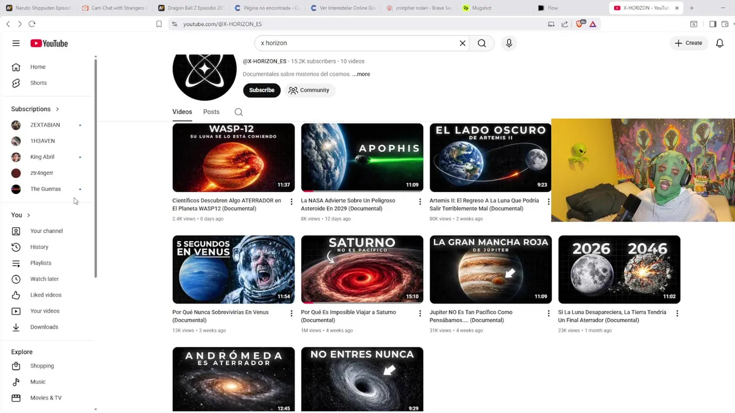Search within the channel using the magnifier icon
This screenshot has width=735, height=413.
click(238, 112)
